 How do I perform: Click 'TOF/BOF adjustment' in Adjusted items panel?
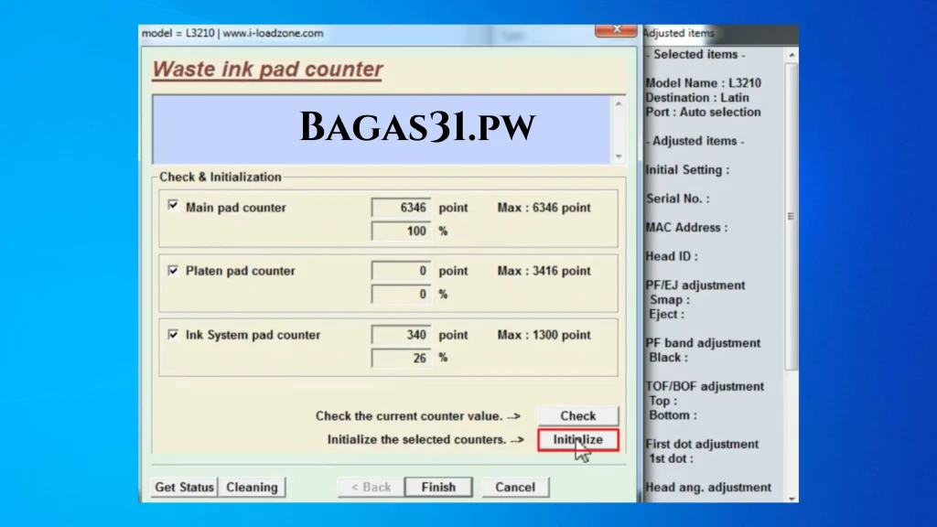tap(705, 386)
